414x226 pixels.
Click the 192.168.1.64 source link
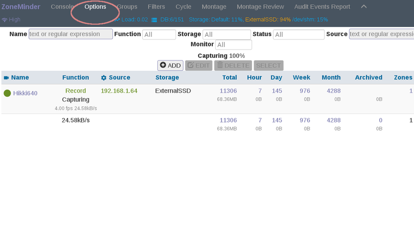(x=119, y=91)
